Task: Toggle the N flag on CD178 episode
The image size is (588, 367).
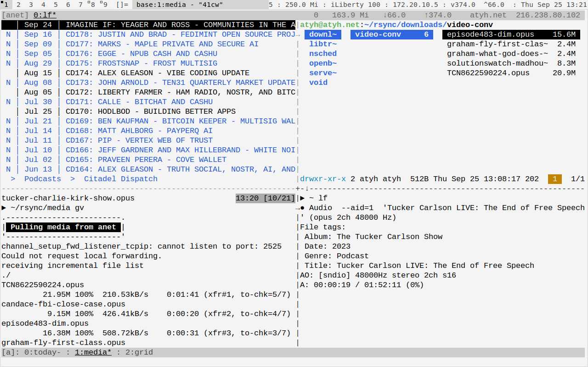Action: [x=8, y=34]
